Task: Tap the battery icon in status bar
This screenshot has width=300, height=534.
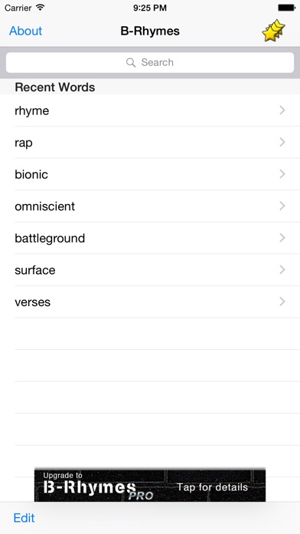Action: 286,8
